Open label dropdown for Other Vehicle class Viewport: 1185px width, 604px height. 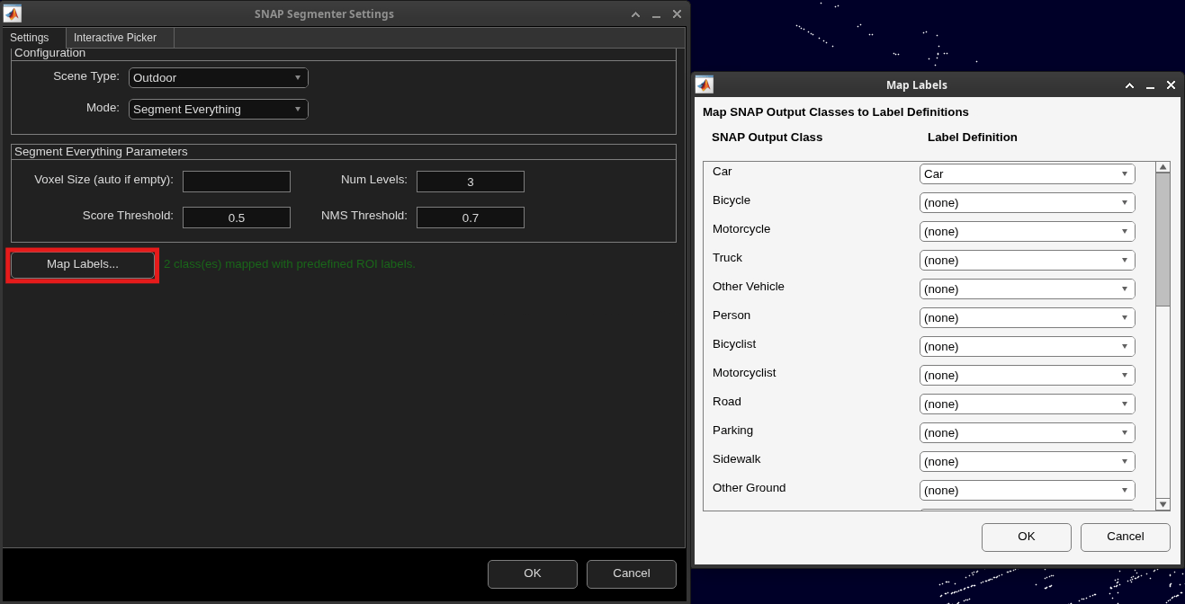pyautogui.click(x=1028, y=289)
